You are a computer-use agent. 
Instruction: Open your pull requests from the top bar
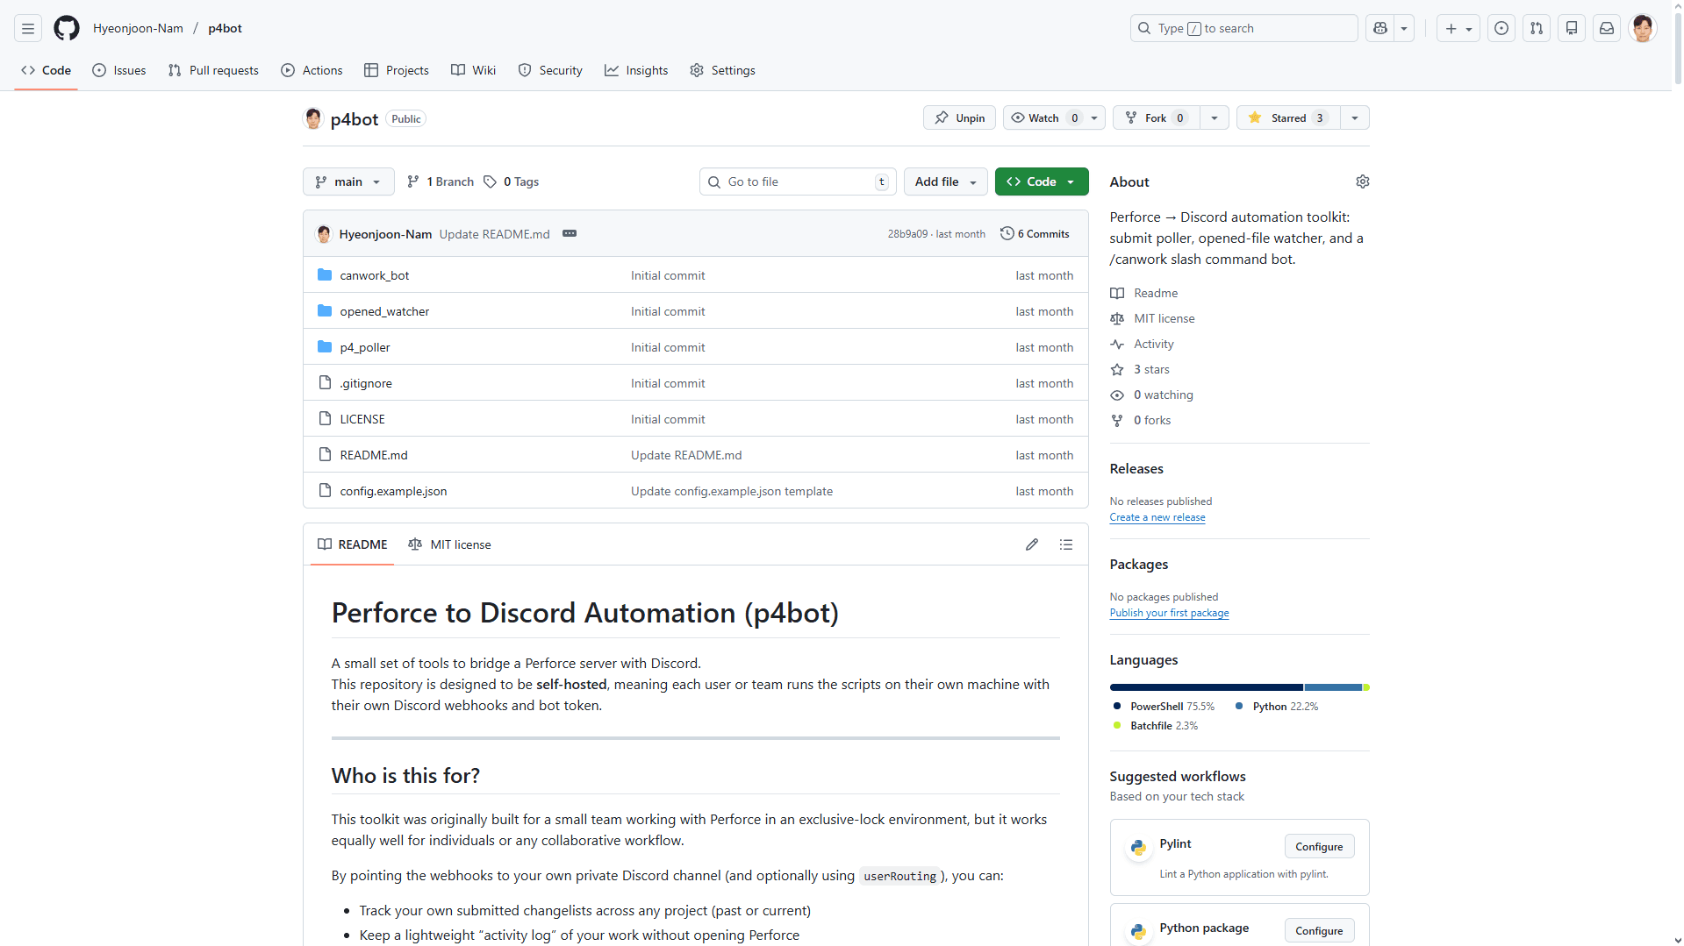pos(1537,28)
